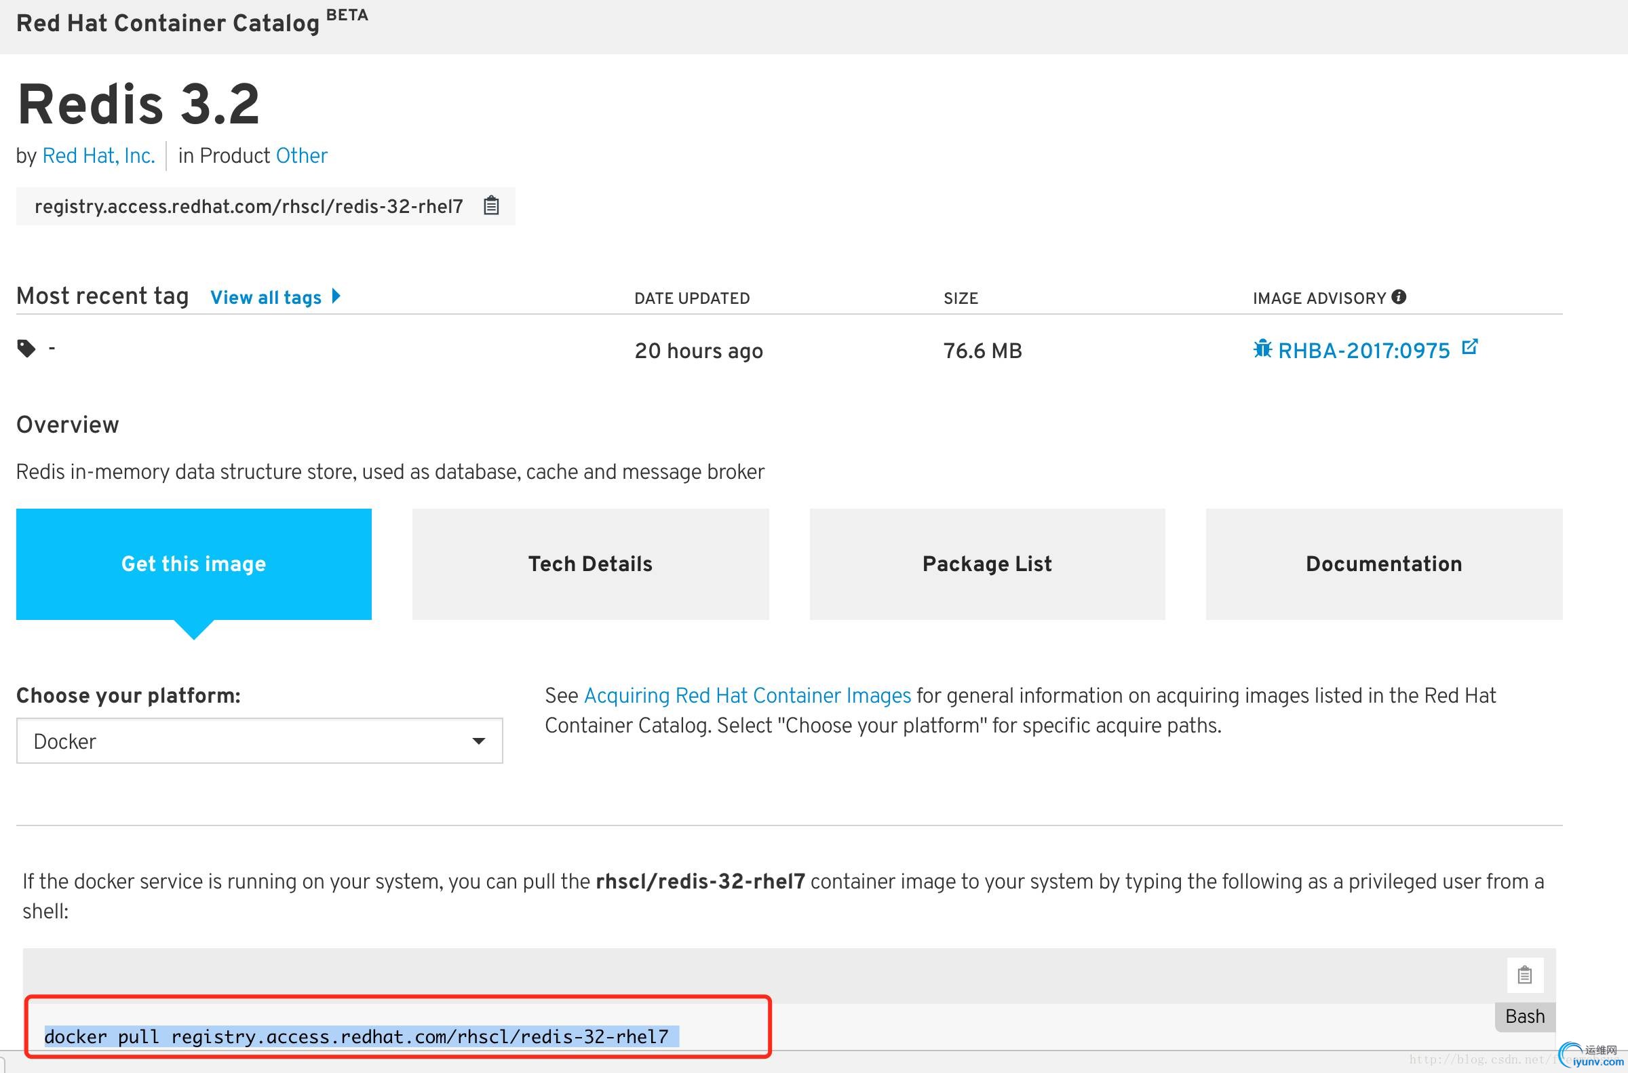Click the 20 hours ago date value
This screenshot has width=1628, height=1073.
coord(698,351)
